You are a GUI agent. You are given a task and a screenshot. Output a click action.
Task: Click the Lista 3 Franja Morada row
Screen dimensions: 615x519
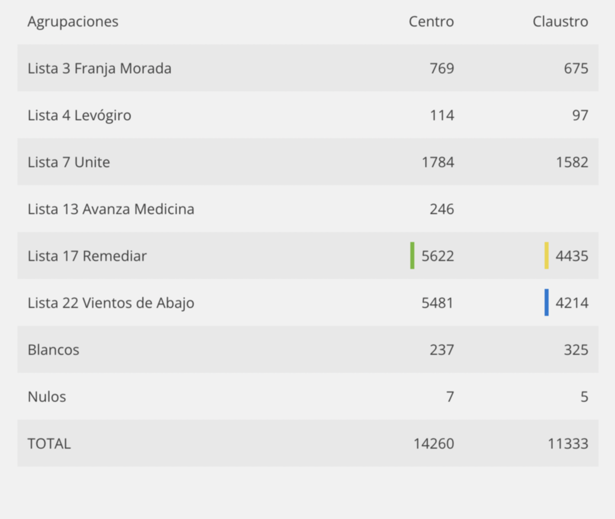(307, 68)
